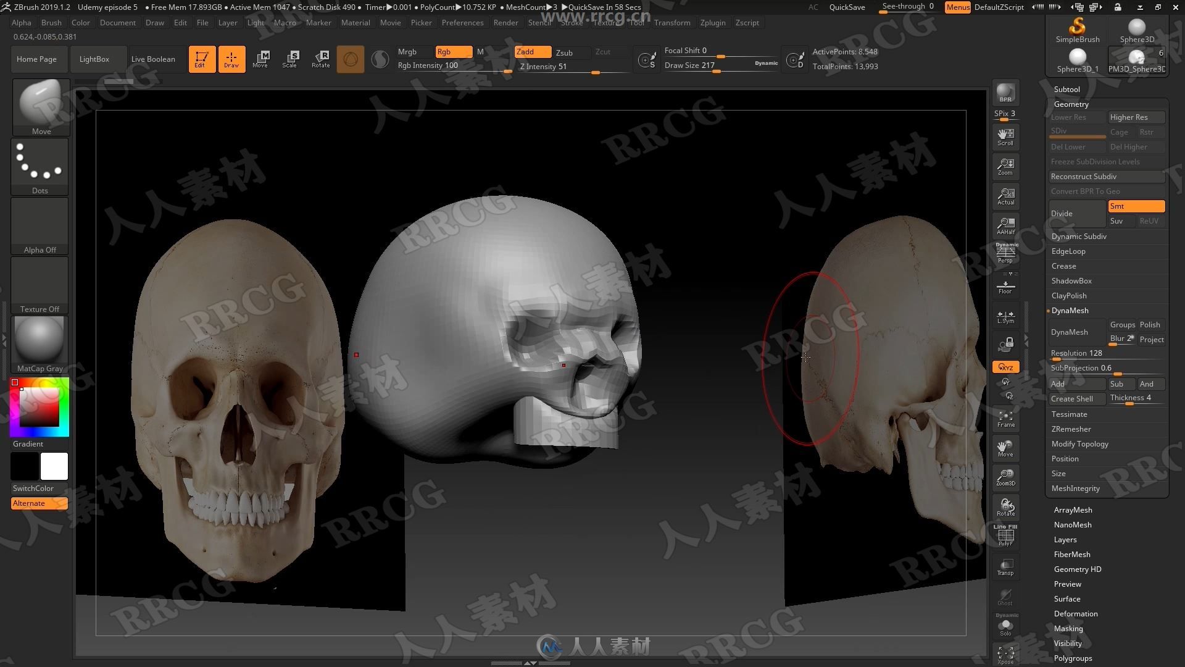Image resolution: width=1185 pixels, height=667 pixels.
Task: Toggle Solo mode icon
Action: click(x=1005, y=625)
